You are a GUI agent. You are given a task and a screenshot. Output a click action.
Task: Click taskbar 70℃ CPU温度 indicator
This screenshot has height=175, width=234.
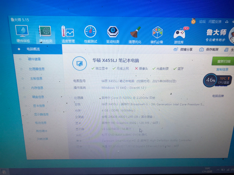pos(207,170)
